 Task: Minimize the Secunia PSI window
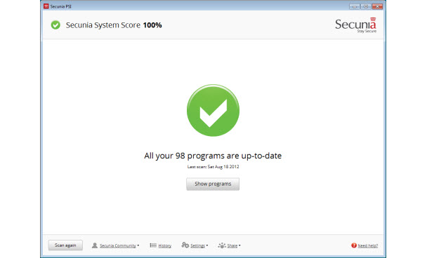(x=355, y=6)
